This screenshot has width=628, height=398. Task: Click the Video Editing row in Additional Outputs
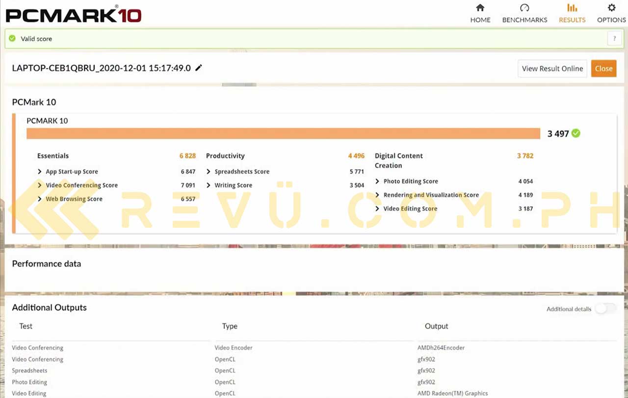pos(314,394)
